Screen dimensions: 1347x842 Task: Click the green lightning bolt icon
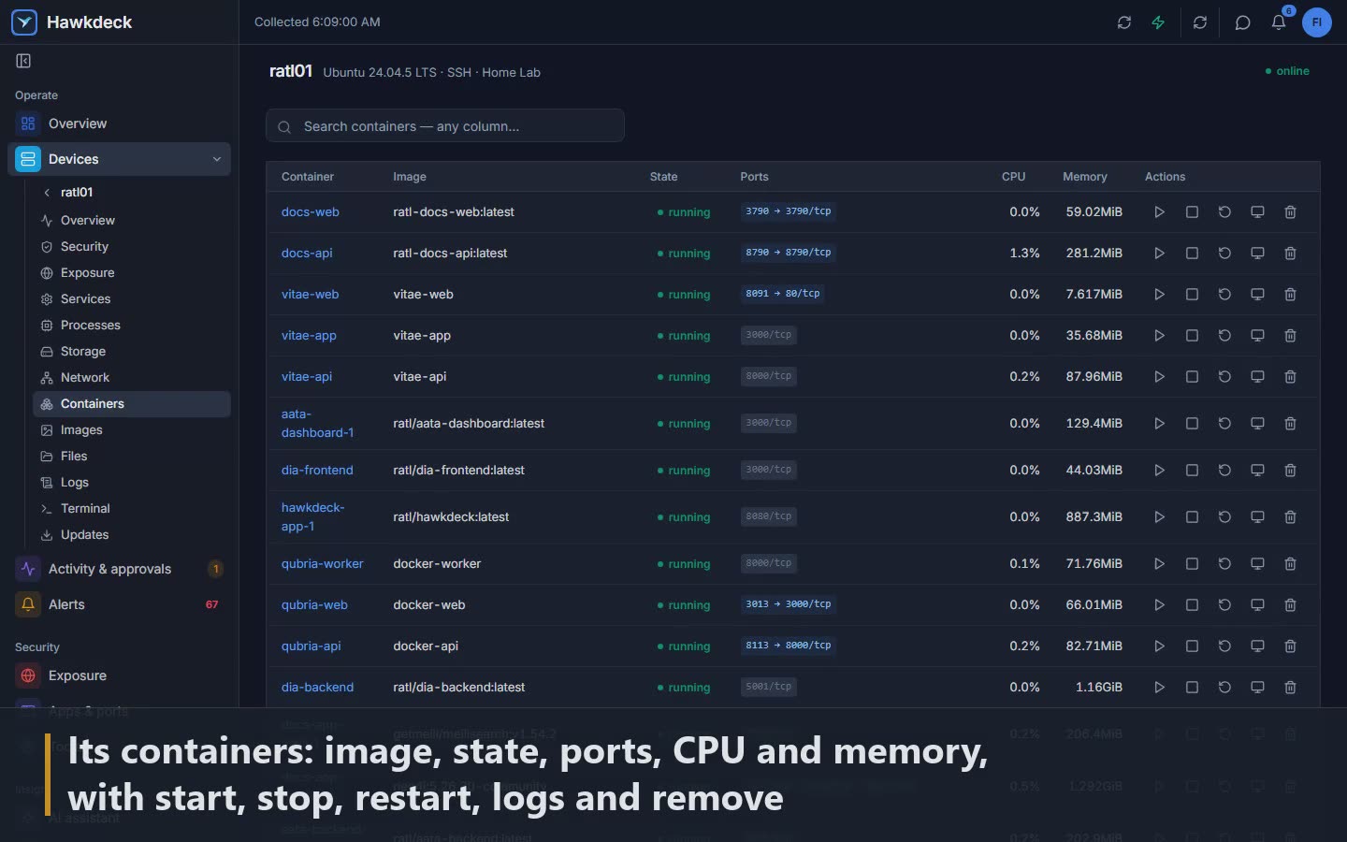(1158, 22)
